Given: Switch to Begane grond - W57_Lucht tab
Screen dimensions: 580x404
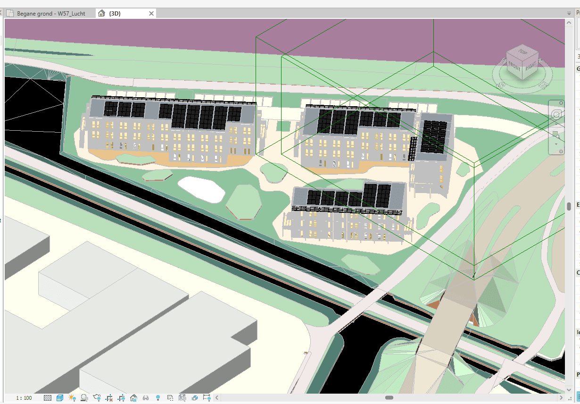Looking at the screenshot, I should point(51,14).
